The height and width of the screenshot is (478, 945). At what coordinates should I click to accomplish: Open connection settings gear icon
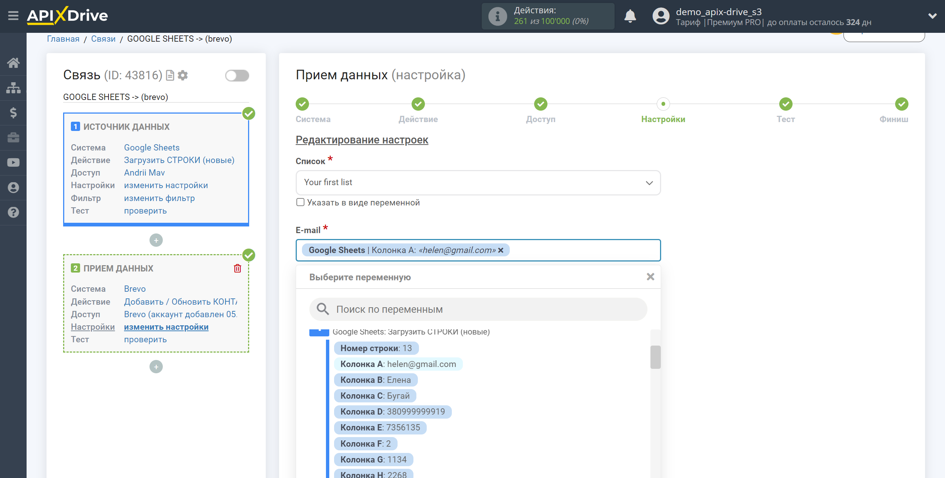(183, 75)
